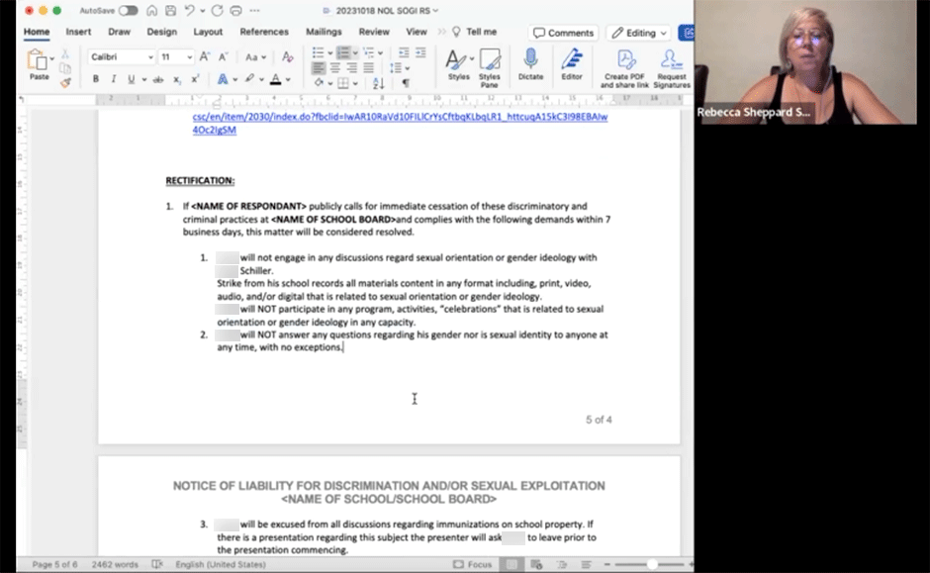Click Page 5 of 6 indicator

(54, 564)
